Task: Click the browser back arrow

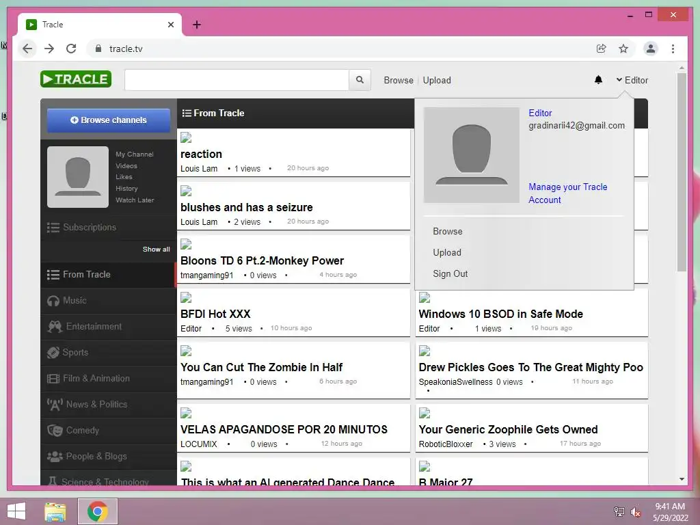Action: tap(27, 49)
